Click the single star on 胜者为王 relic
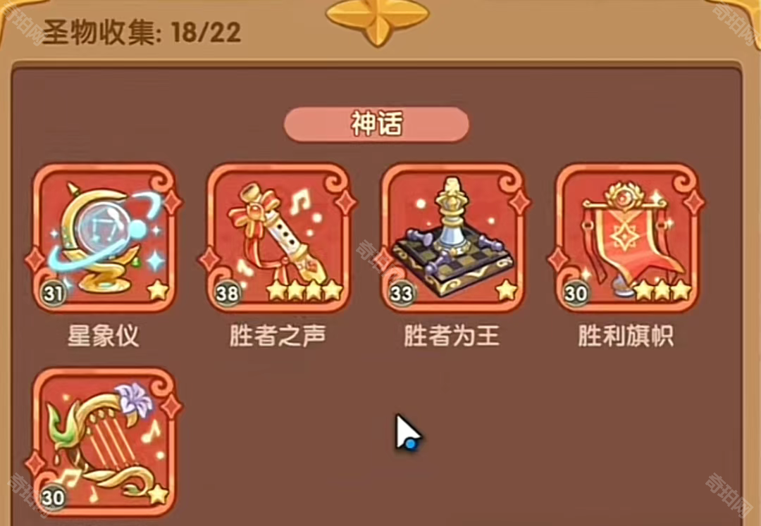Image resolution: width=761 pixels, height=526 pixels. (x=507, y=290)
